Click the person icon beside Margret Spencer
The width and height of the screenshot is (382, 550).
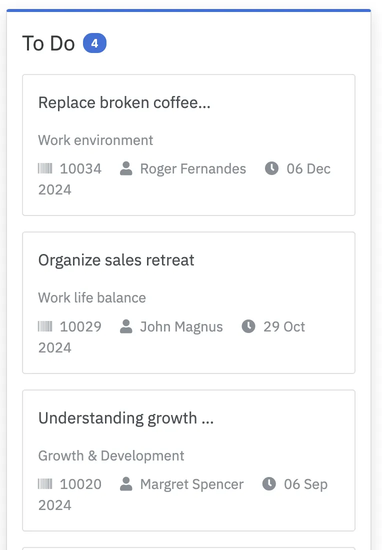pyautogui.click(x=126, y=484)
